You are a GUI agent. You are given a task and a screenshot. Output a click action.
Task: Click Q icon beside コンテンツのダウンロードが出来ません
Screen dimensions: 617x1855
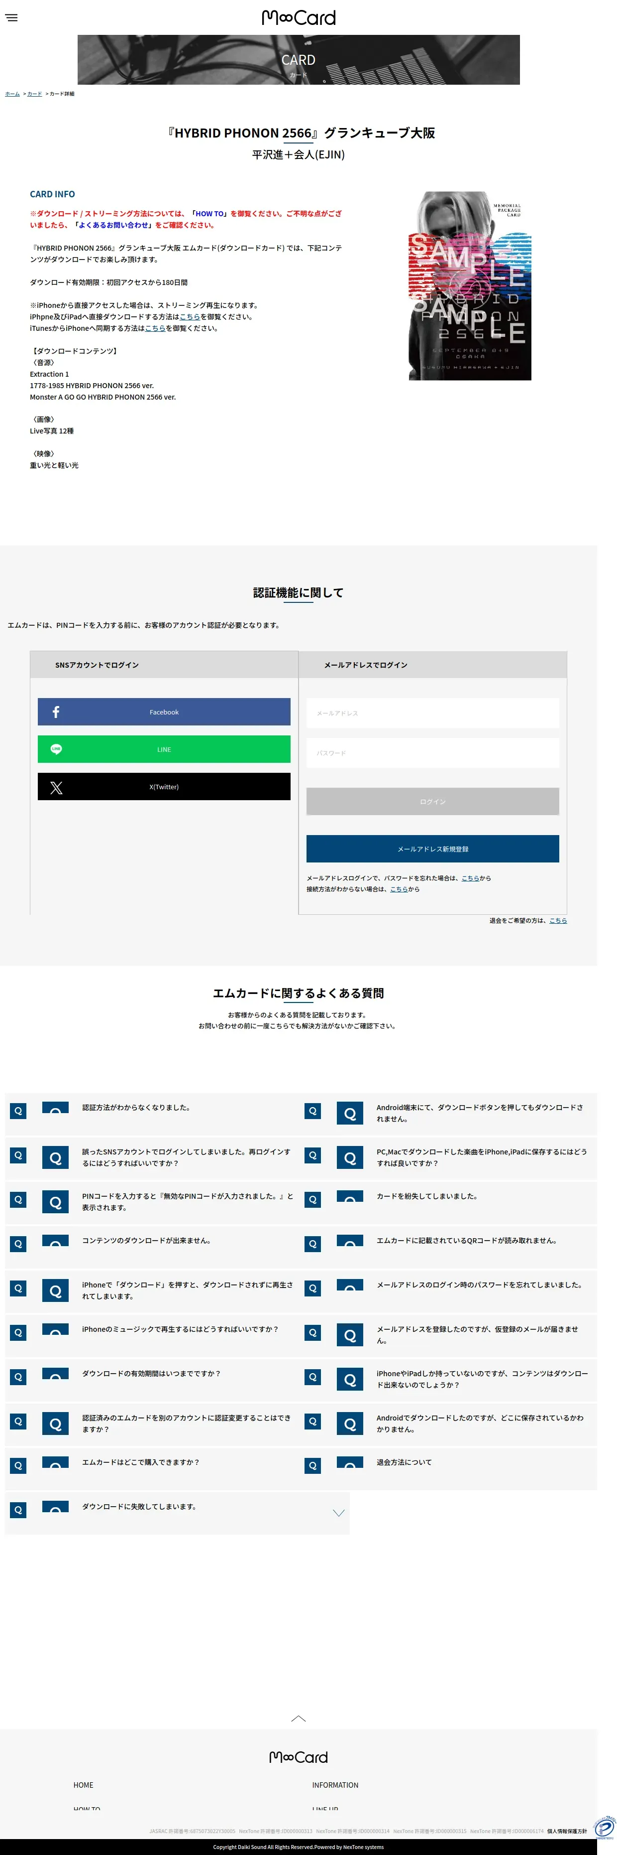click(x=18, y=1244)
